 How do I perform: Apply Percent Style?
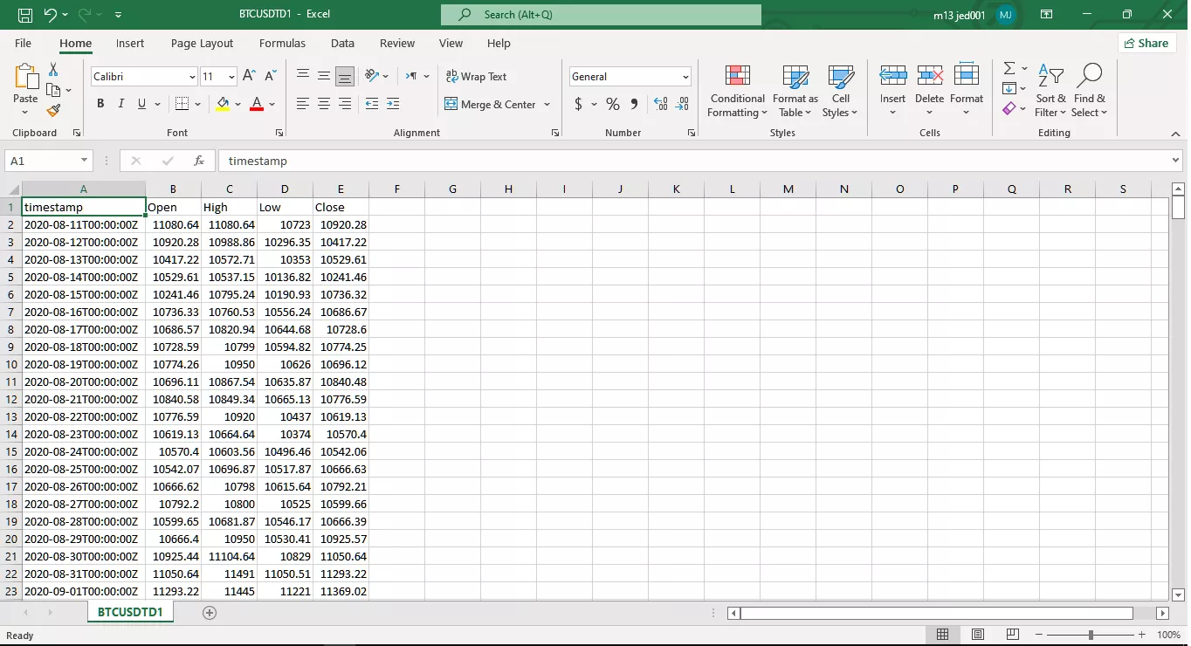613,104
